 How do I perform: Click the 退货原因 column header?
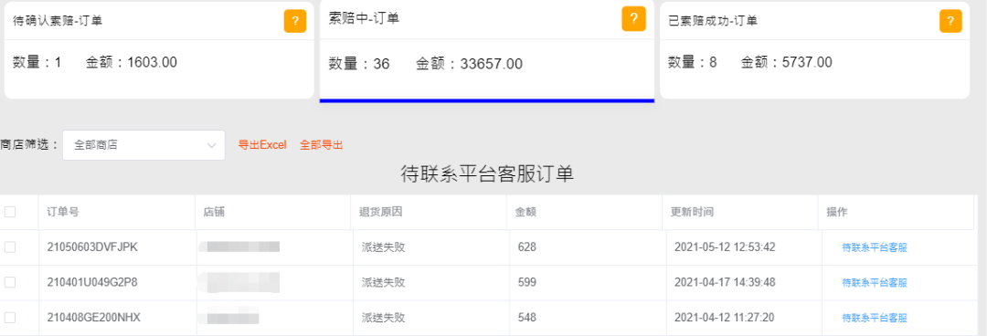click(x=380, y=212)
